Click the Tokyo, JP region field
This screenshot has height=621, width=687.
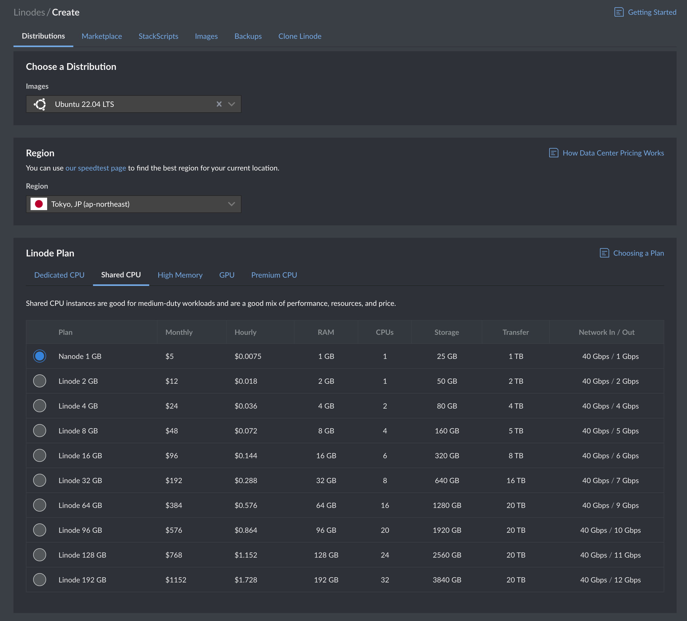tap(134, 204)
